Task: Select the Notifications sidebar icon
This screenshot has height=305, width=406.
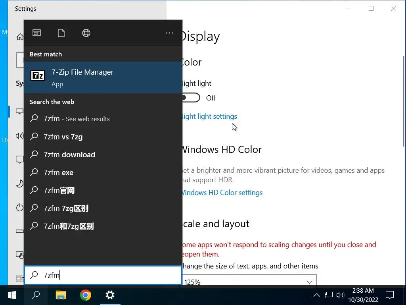Action: click(x=20, y=160)
